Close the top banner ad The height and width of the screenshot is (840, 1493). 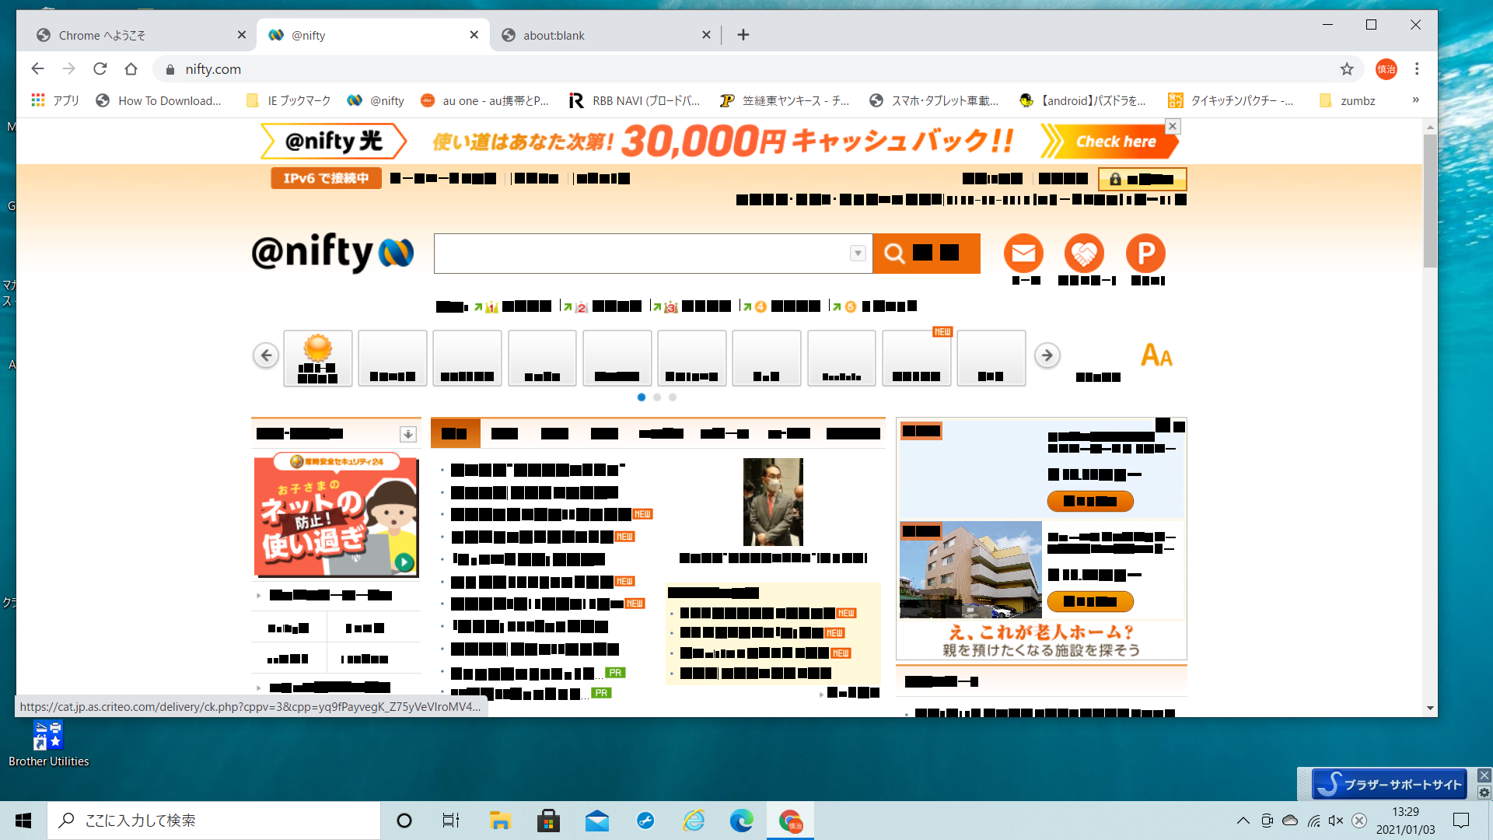1173,126
